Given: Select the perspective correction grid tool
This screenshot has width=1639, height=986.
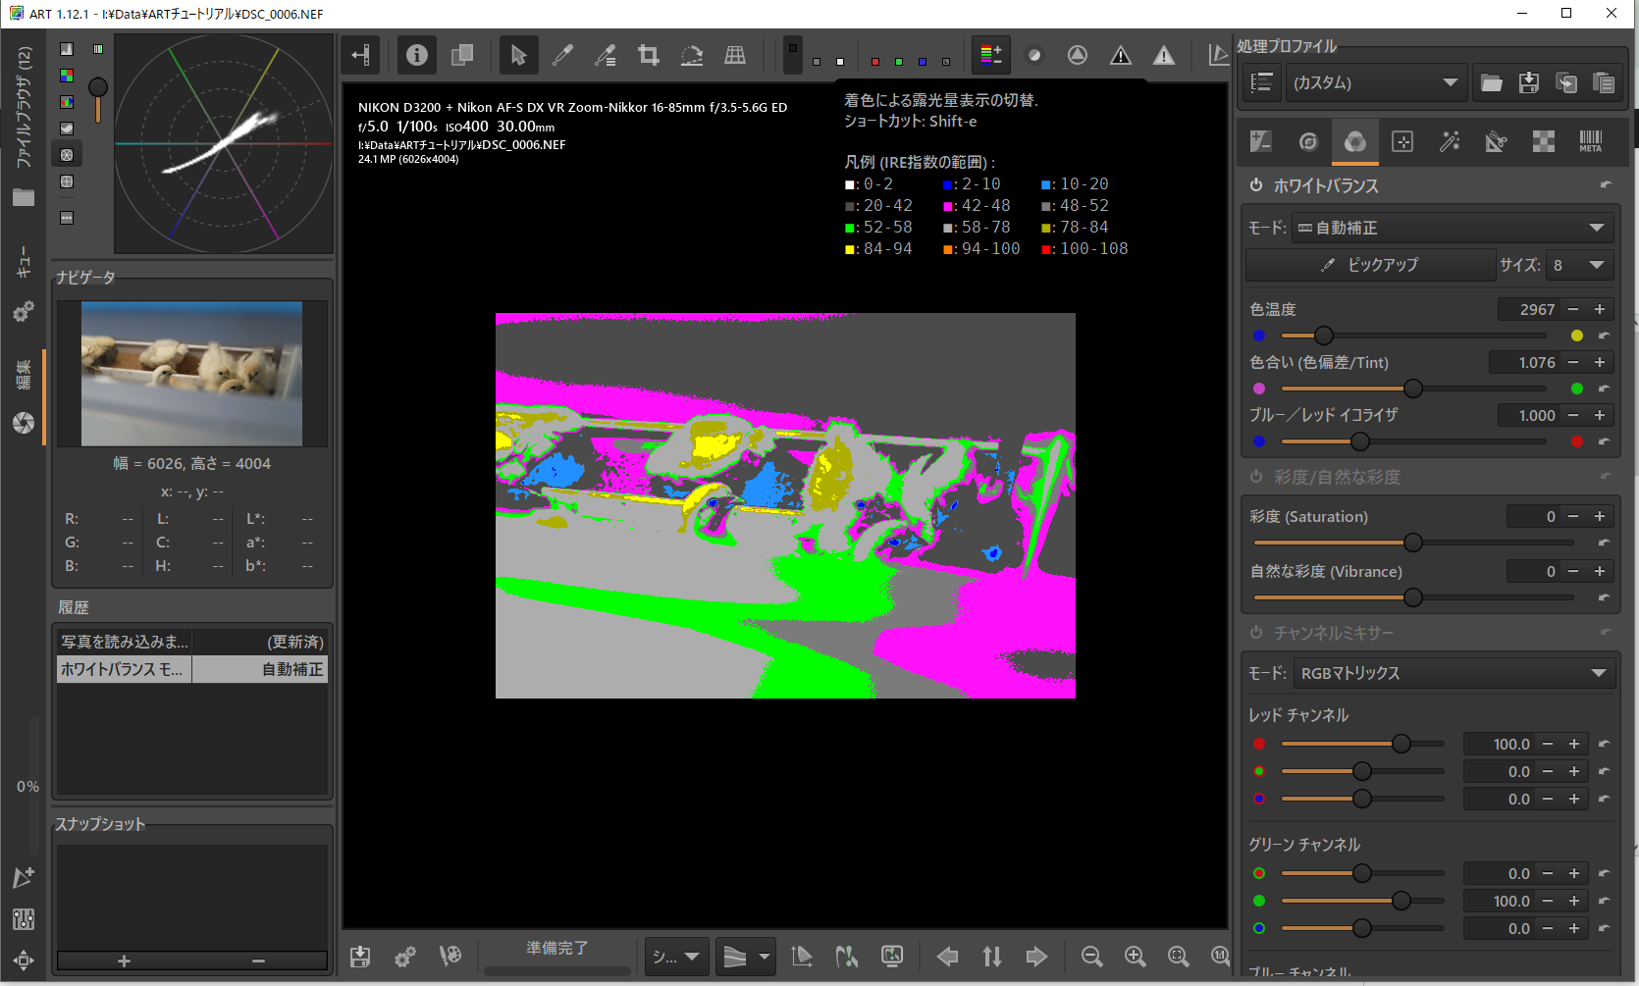Looking at the screenshot, I should (735, 55).
